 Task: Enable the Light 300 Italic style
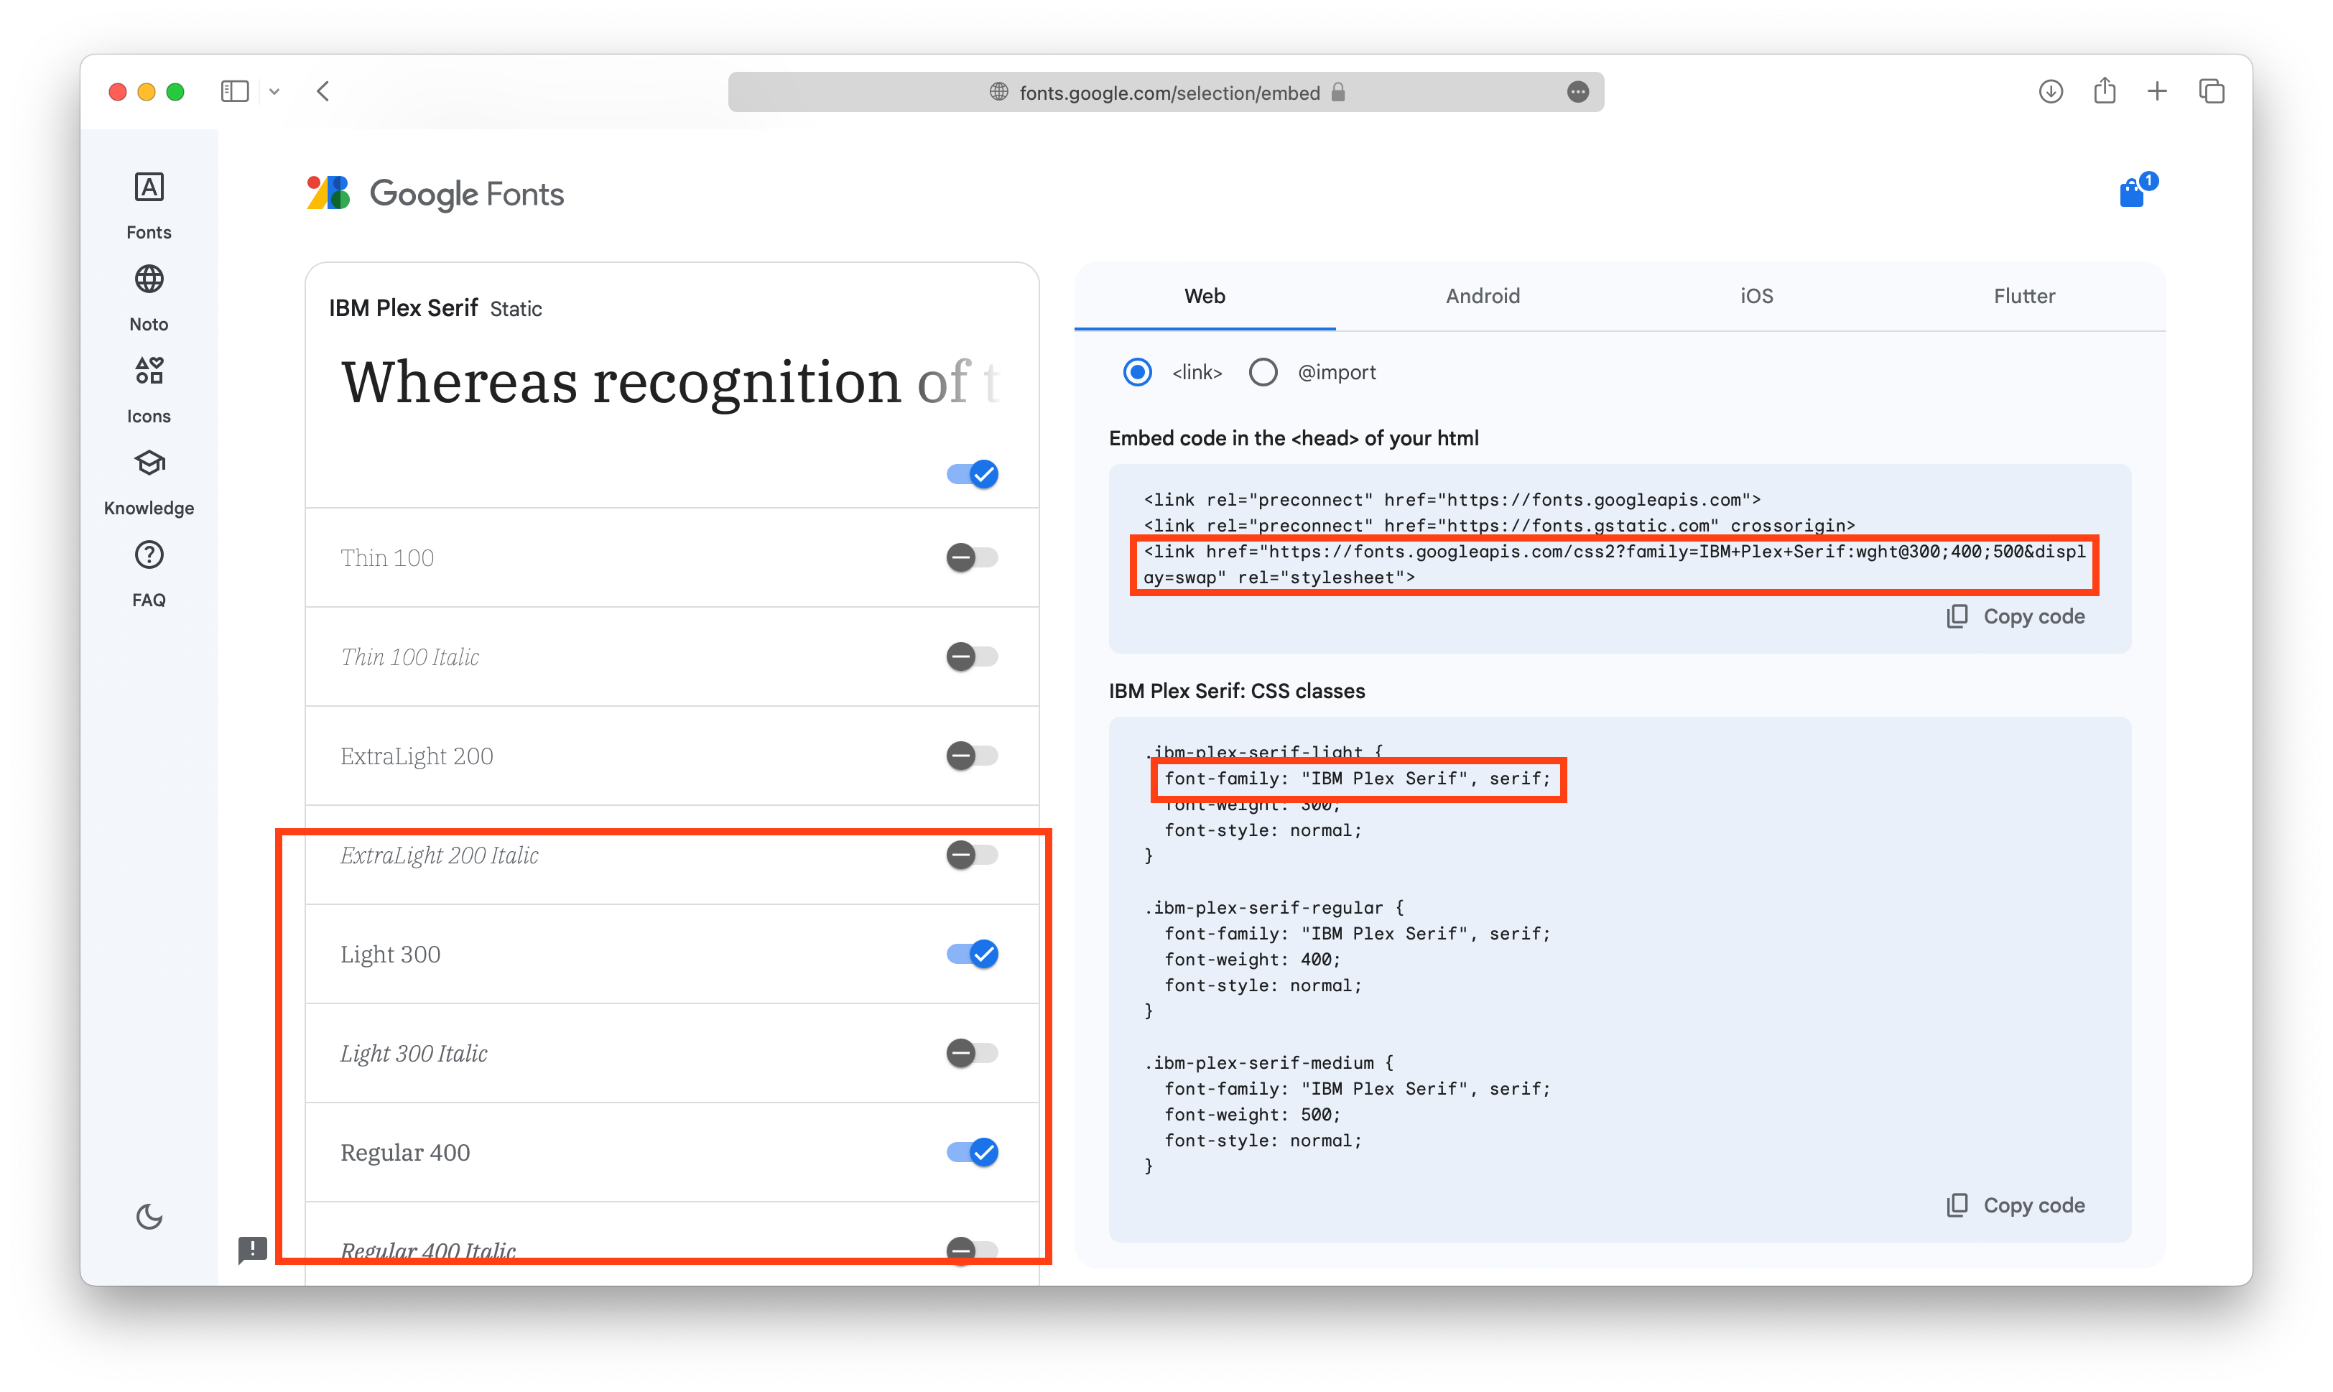972,1054
